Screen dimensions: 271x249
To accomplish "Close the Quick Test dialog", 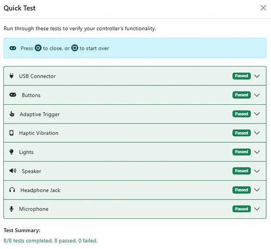I will [263, 8].
